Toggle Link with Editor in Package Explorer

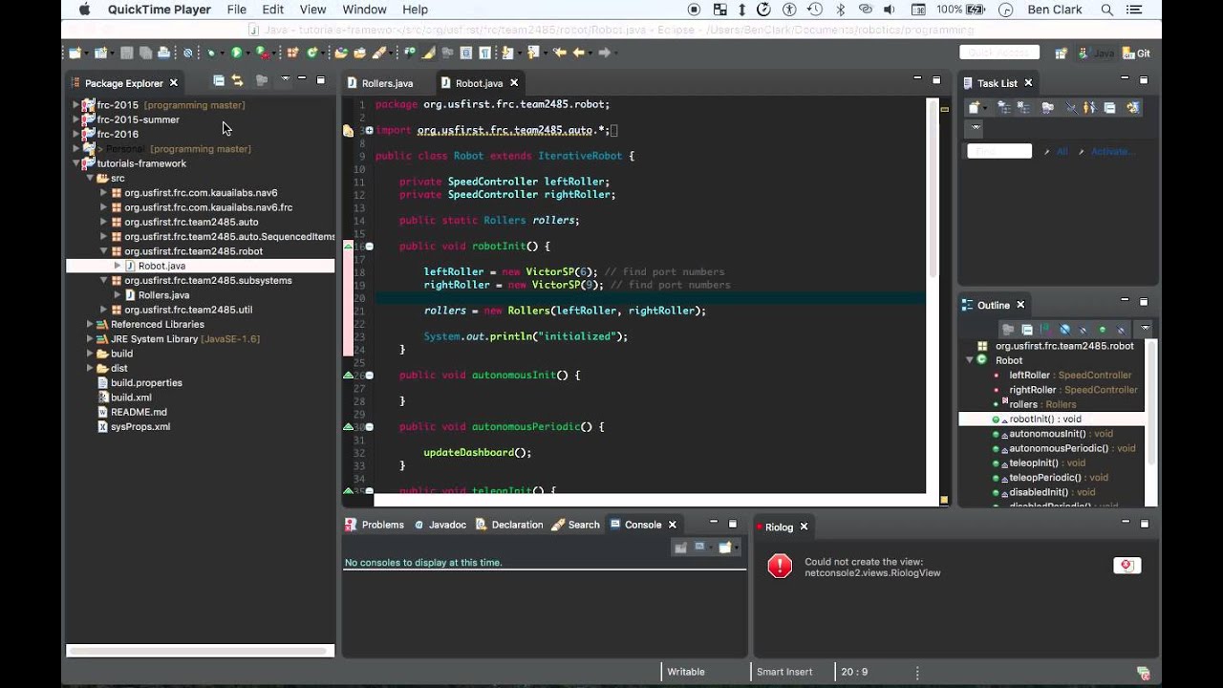pyautogui.click(x=237, y=80)
